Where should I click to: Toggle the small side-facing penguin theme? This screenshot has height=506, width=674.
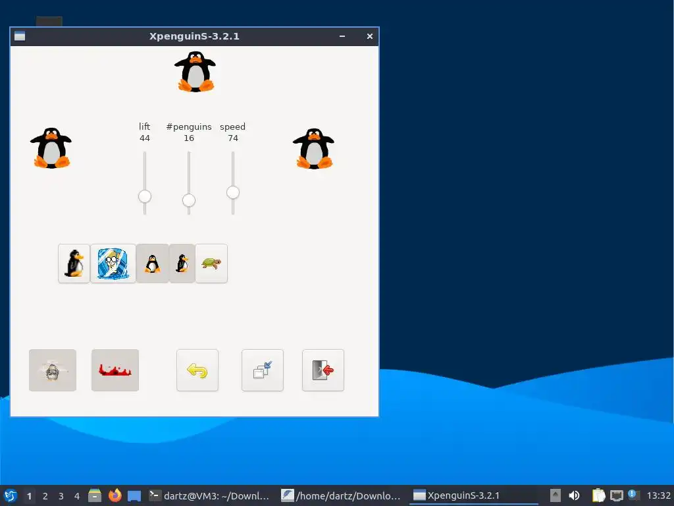182,264
